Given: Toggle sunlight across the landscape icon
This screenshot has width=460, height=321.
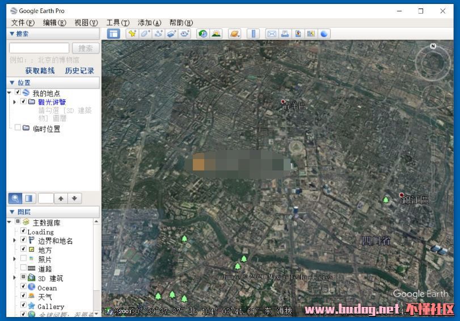Looking at the screenshot, I should coord(216,34).
